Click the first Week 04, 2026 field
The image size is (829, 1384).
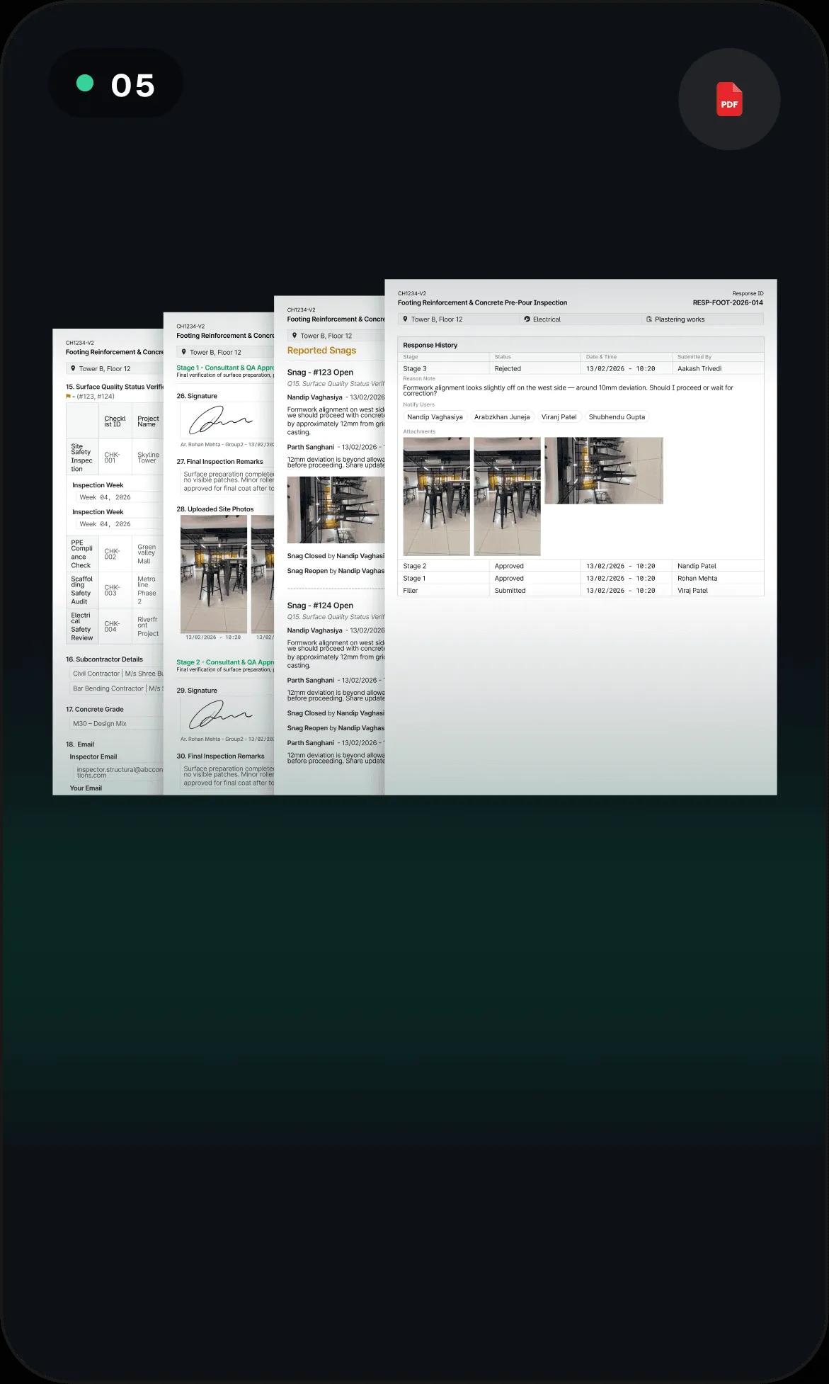click(x=119, y=497)
